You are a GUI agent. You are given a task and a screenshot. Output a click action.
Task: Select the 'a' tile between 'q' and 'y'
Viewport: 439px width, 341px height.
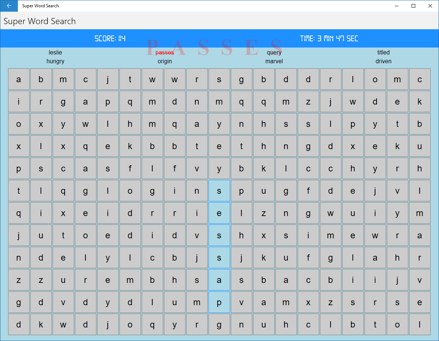coord(197,124)
